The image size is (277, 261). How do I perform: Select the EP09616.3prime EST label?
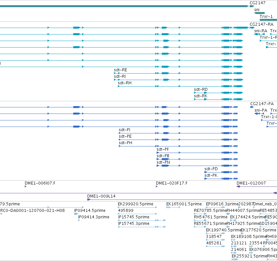(222, 204)
